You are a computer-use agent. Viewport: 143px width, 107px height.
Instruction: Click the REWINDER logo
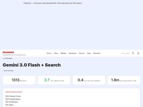click(x=8, y=52)
